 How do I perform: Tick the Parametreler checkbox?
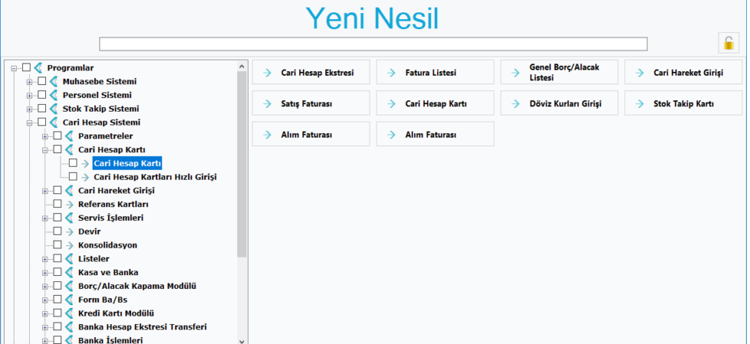57,136
